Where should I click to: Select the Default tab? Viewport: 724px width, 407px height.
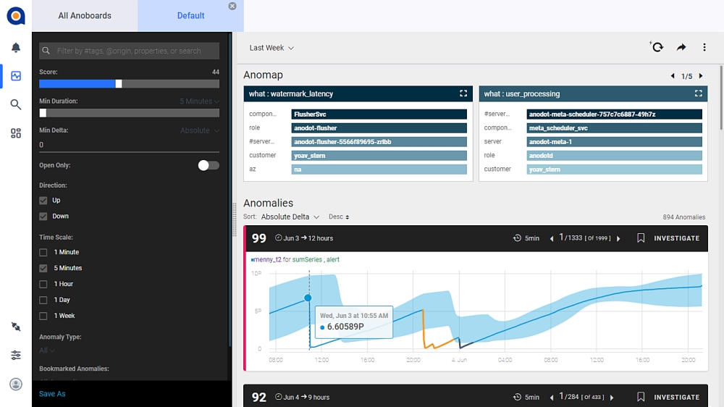(x=190, y=16)
